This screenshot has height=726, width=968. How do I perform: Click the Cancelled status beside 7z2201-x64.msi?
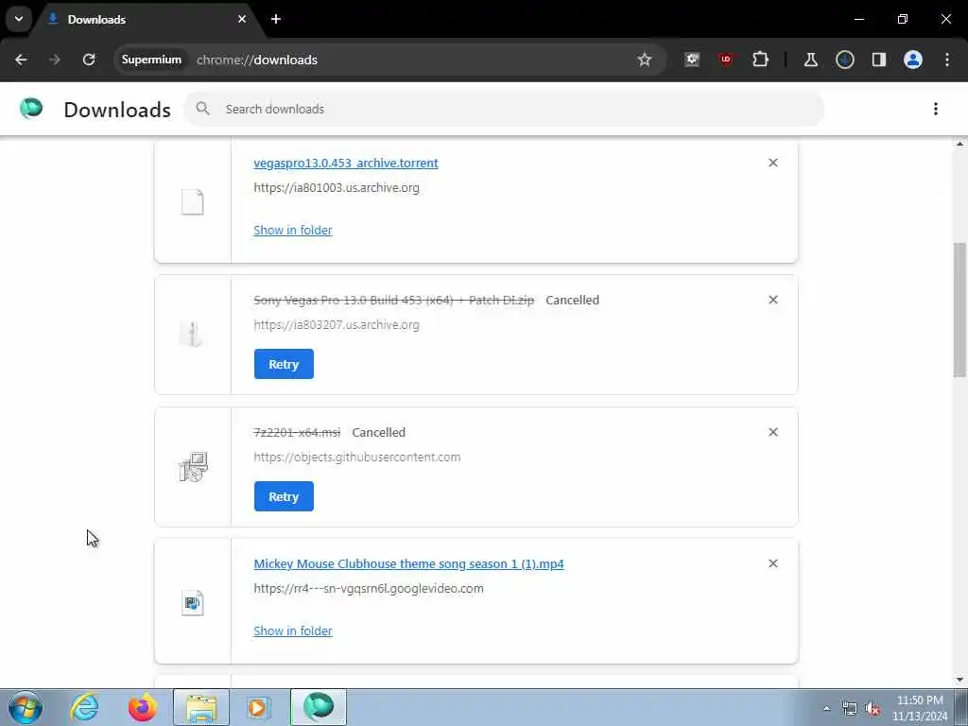tap(378, 433)
